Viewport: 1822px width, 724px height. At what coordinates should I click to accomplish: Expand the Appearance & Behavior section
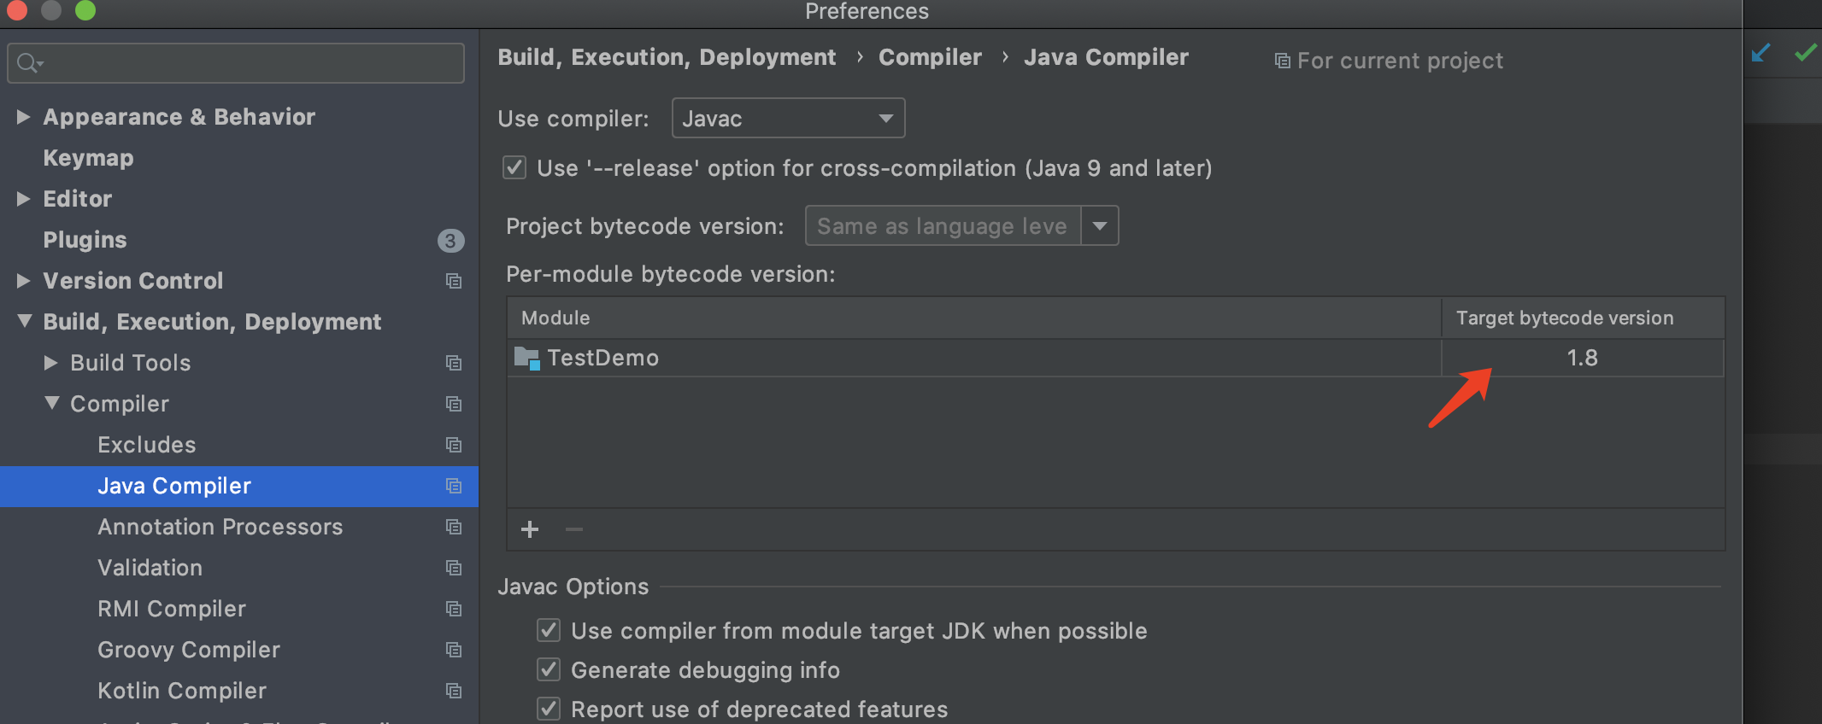click(23, 117)
